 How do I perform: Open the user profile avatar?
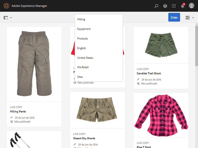191,6
